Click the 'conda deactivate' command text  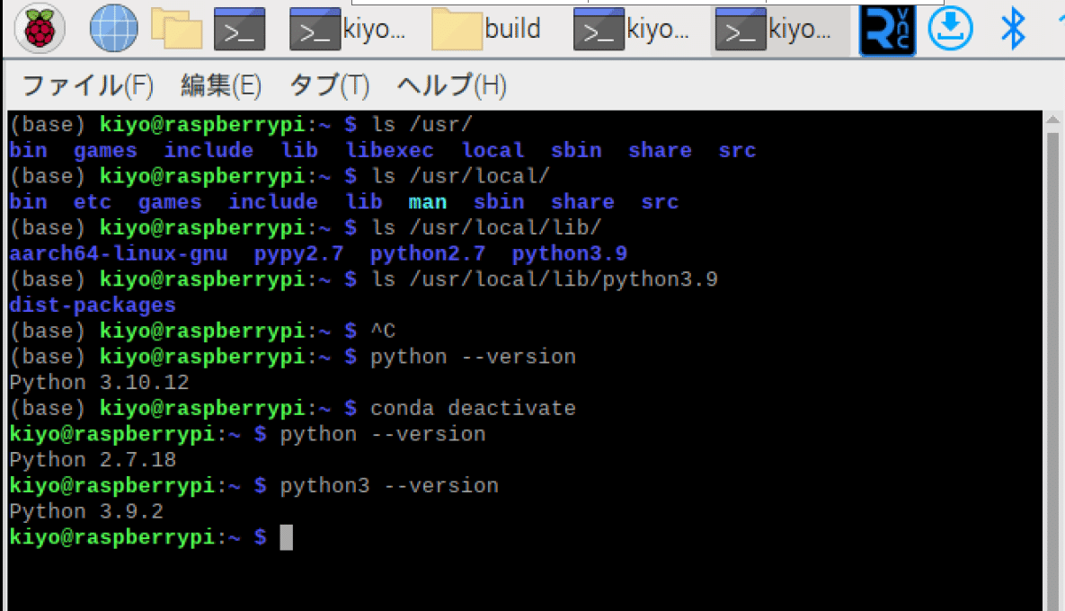tap(473, 408)
